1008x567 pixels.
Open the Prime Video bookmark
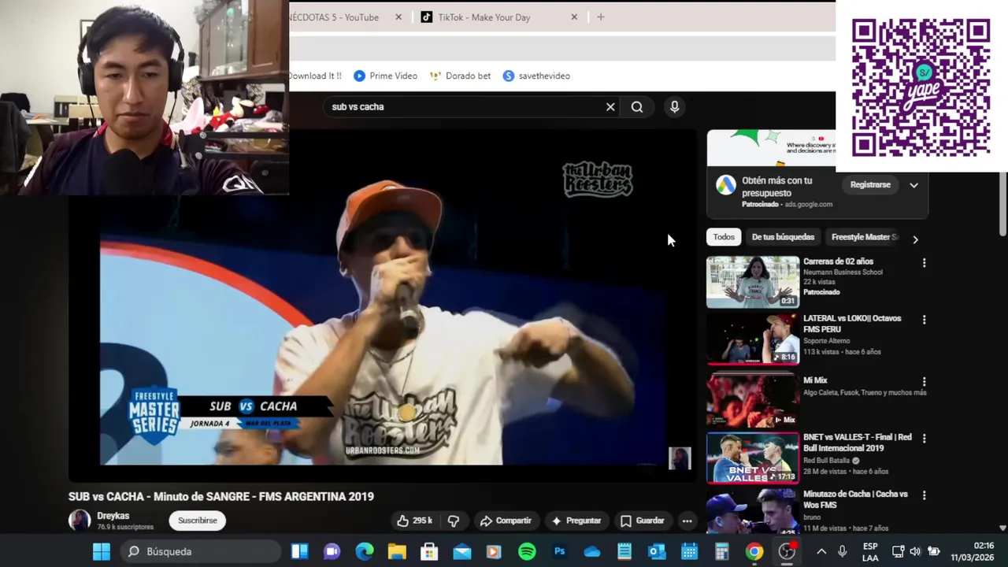tap(385, 76)
